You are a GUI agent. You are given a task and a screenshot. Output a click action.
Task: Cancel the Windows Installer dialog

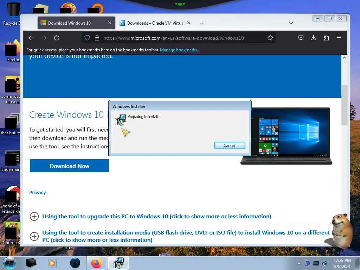[x=230, y=145]
